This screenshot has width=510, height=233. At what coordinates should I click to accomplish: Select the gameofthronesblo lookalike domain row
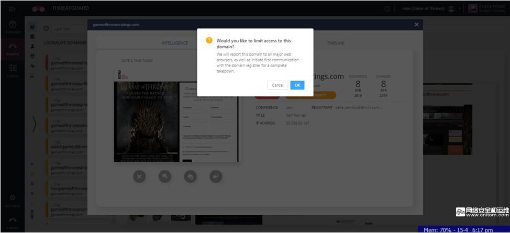pyautogui.click(x=66, y=168)
